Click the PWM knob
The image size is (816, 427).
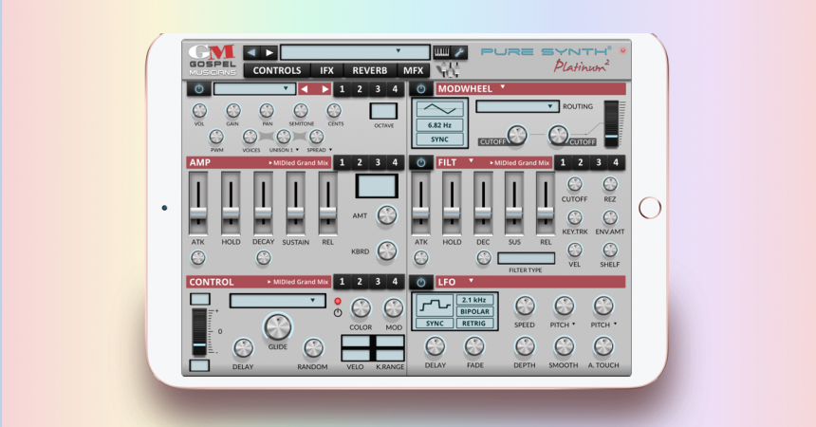point(216,137)
